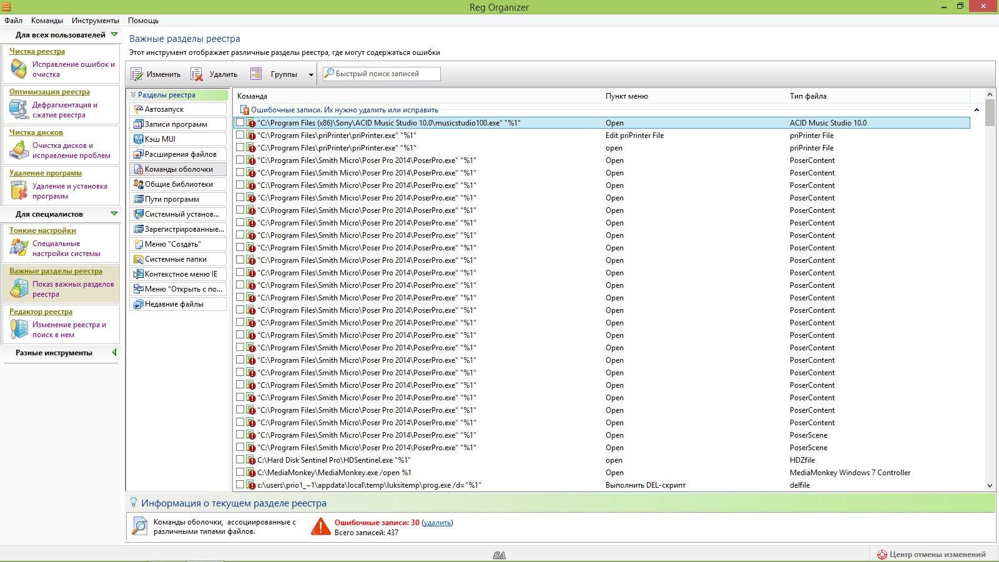Open the Помощь menu

point(143,21)
